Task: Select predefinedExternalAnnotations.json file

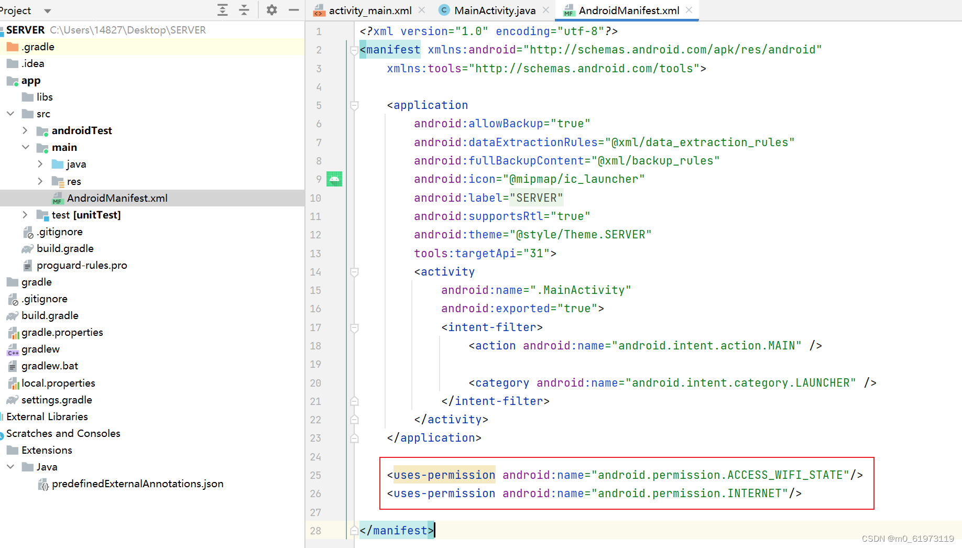Action: (152, 484)
